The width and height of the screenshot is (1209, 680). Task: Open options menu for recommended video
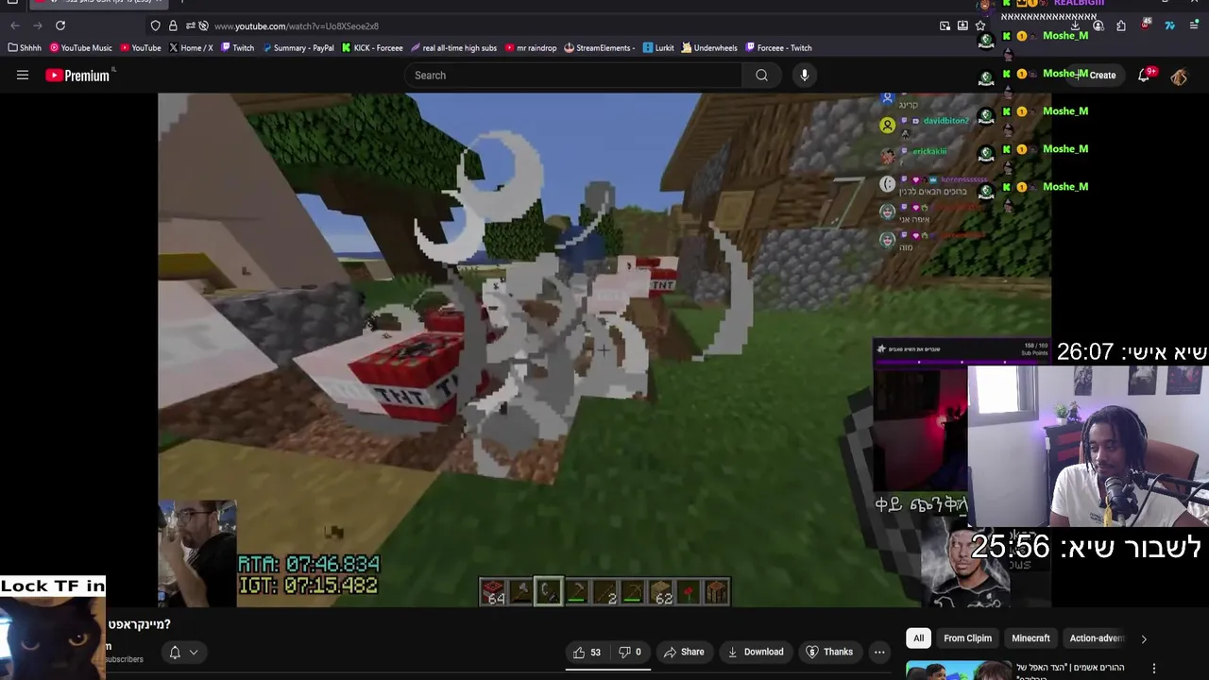tap(1153, 669)
